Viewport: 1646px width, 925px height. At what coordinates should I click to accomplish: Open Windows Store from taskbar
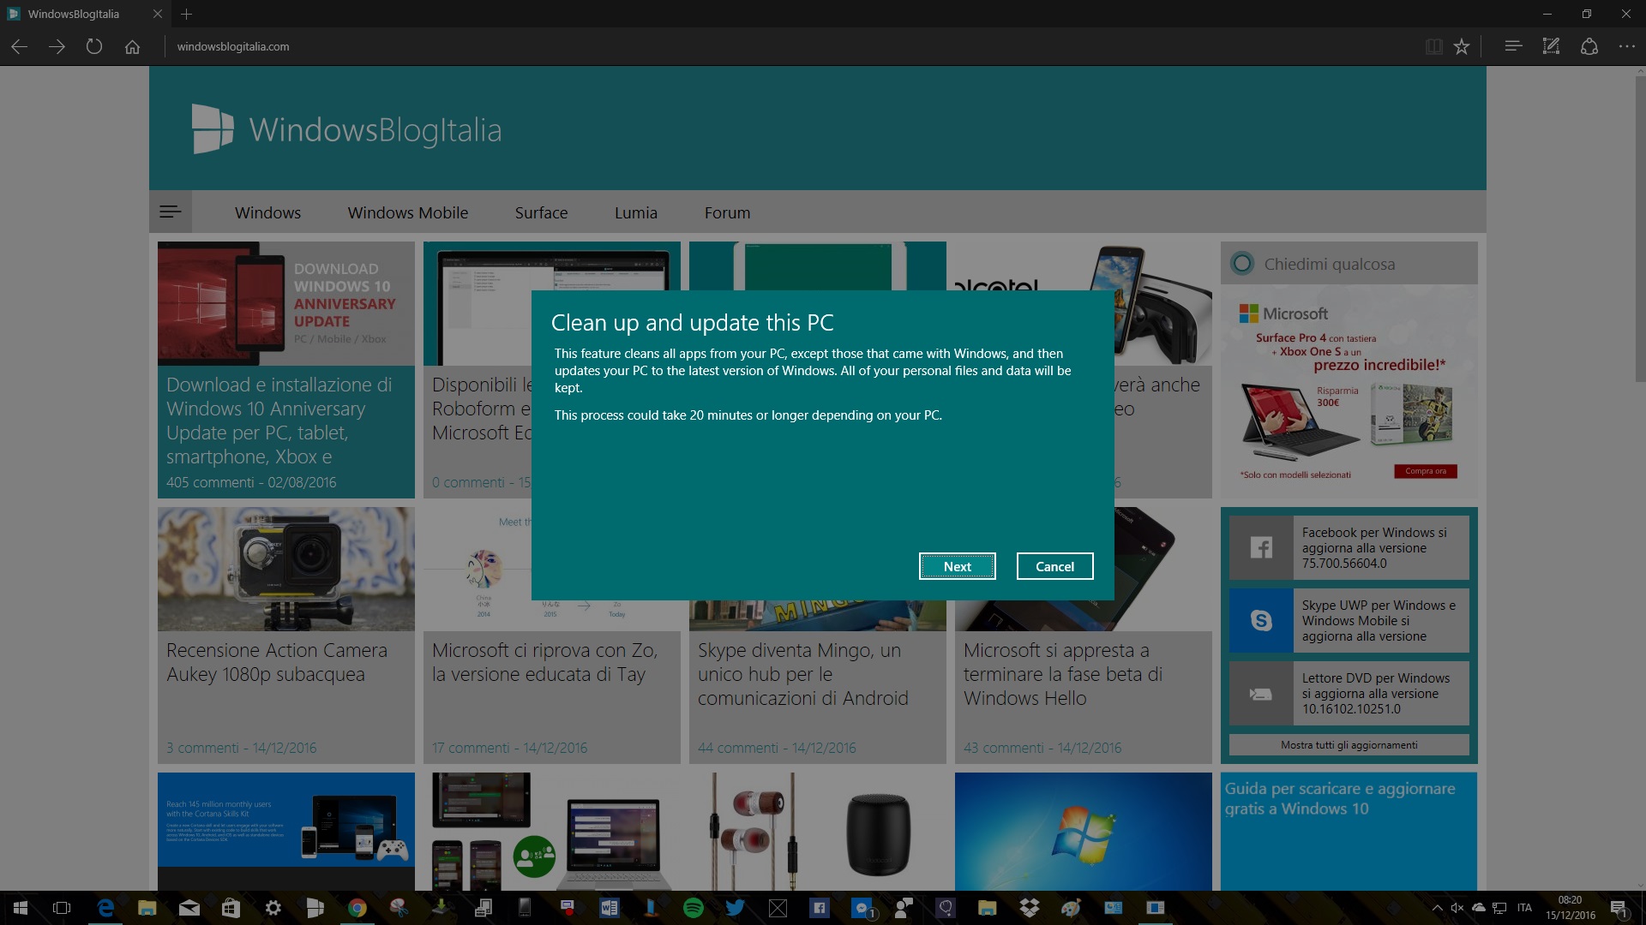(231, 908)
